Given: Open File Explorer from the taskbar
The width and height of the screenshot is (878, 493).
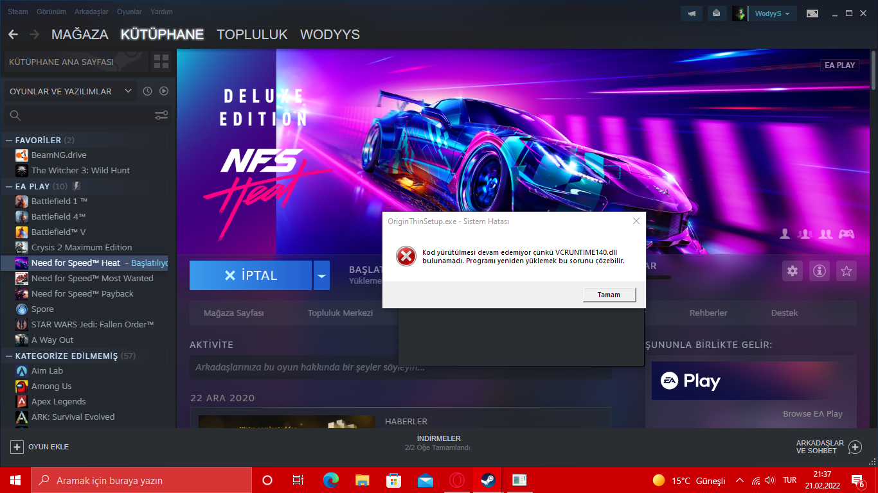Looking at the screenshot, I should [363, 480].
